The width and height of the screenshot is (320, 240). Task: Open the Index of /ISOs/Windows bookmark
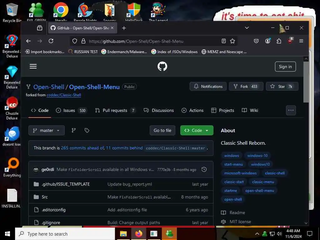point(174,52)
